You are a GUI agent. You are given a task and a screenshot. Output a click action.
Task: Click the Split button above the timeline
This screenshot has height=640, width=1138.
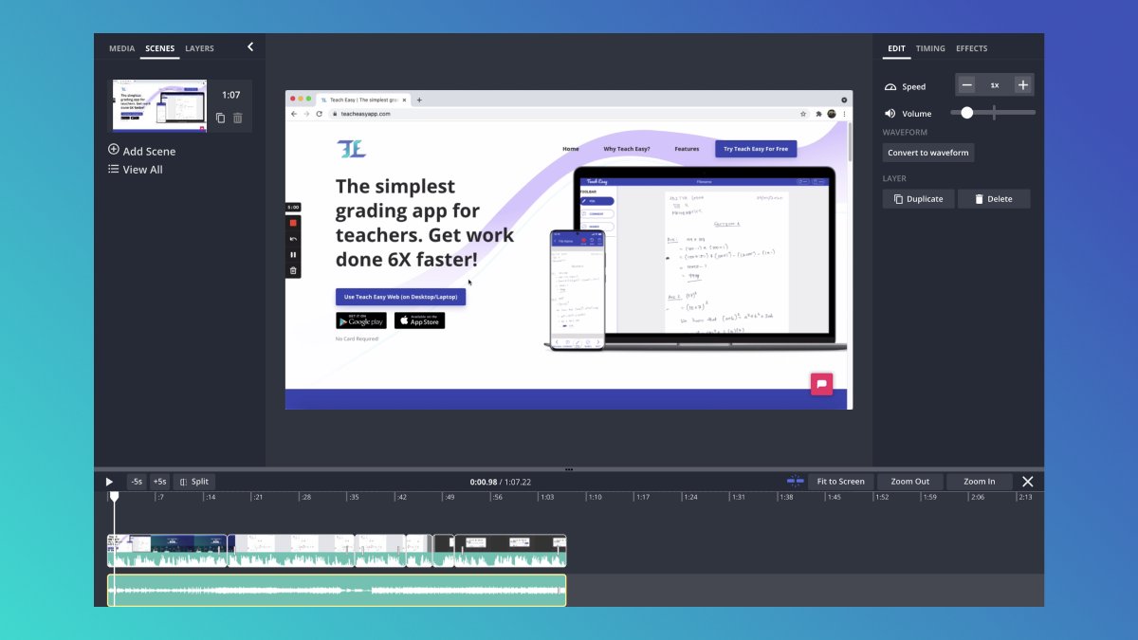point(193,481)
